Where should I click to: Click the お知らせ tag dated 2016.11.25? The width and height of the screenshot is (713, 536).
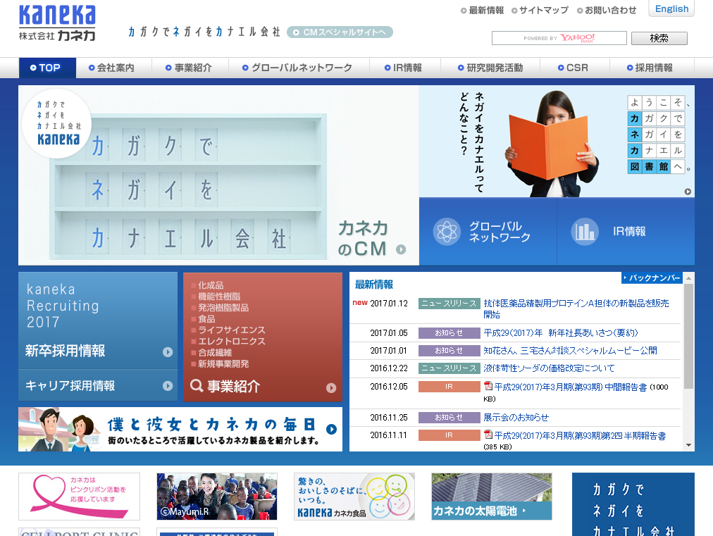click(x=449, y=418)
